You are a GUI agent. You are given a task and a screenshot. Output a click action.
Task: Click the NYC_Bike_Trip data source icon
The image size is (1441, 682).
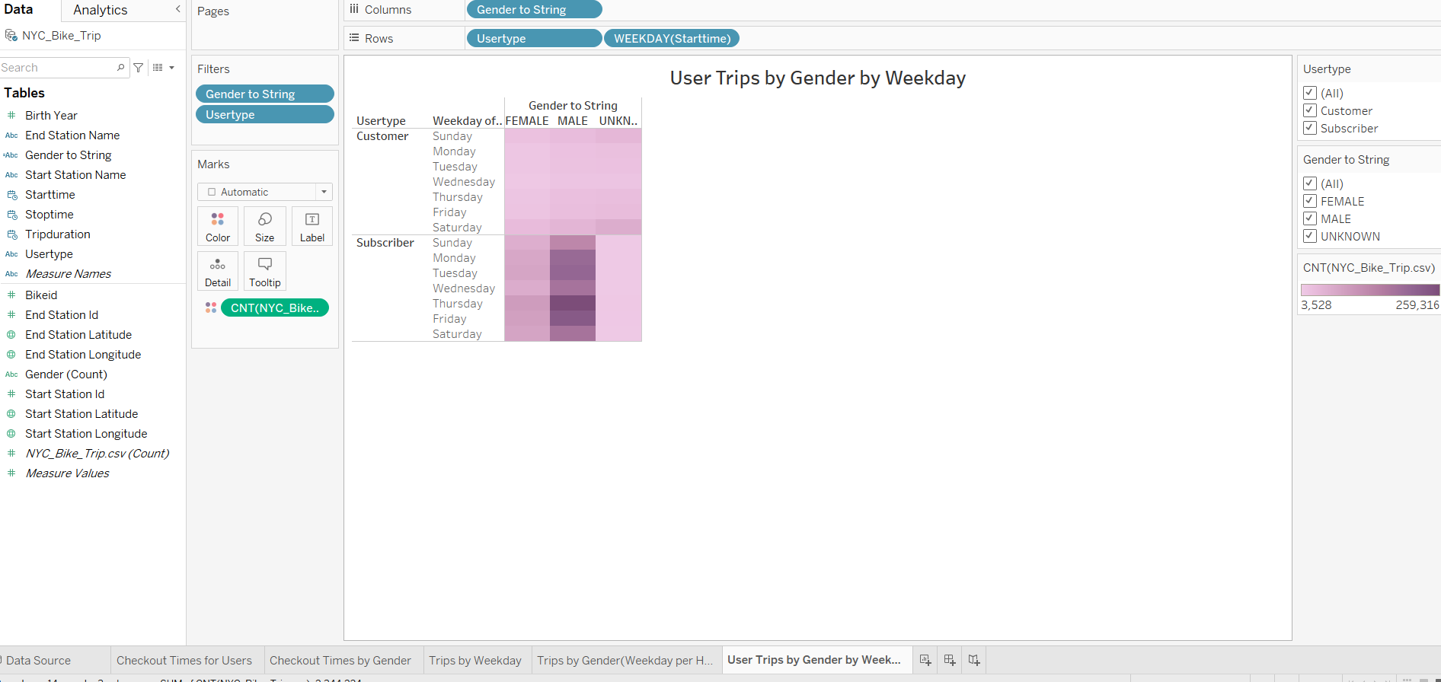pyautogui.click(x=11, y=36)
